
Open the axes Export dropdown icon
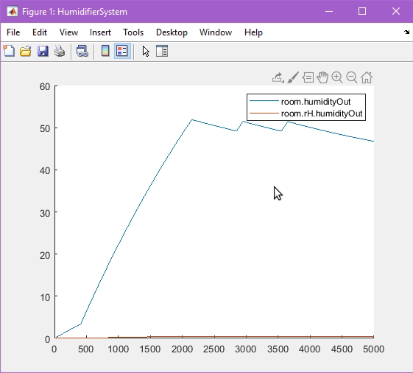(278, 77)
